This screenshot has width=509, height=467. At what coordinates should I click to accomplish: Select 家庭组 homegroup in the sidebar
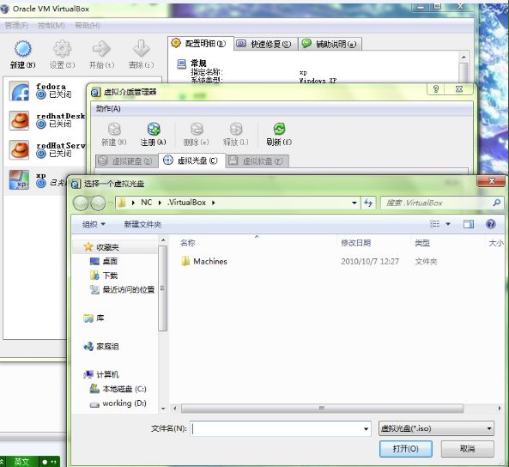pos(101,347)
